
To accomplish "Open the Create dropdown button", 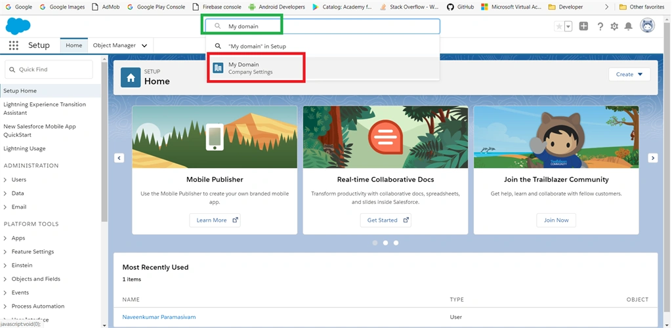I will click(x=629, y=74).
